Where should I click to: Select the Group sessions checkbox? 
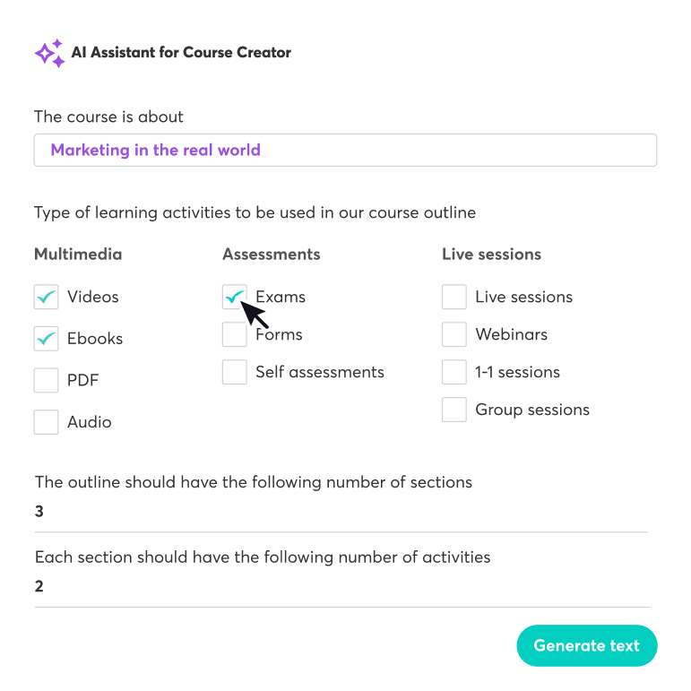coord(454,410)
